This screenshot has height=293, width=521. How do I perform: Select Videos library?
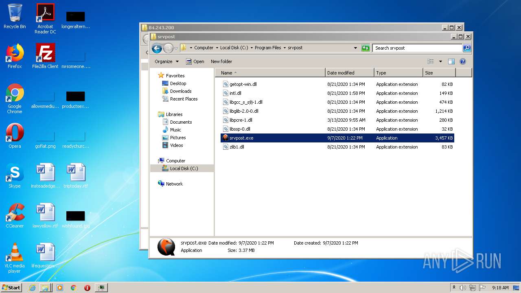pyautogui.click(x=176, y=145)
